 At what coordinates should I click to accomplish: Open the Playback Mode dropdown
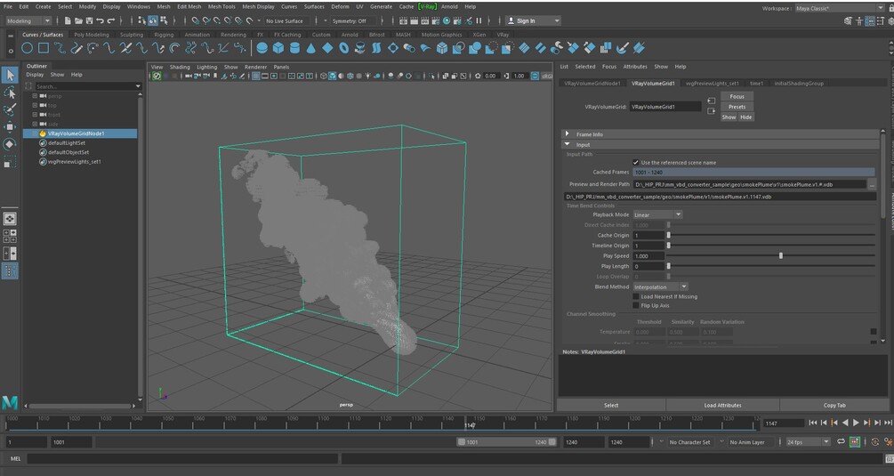656,214
